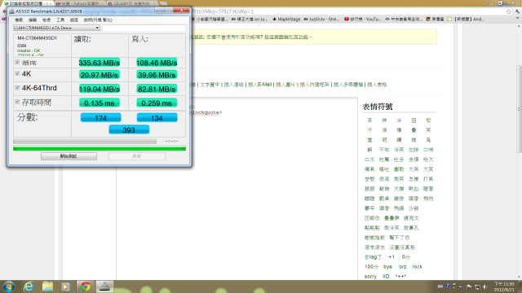Viewport: 522px width, 293px height.
Task: Click the taskbar clock
Action: [504, 286]
